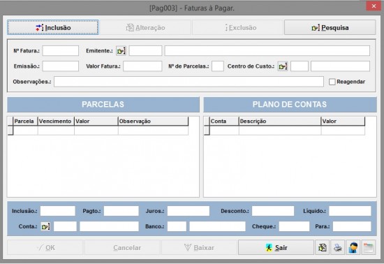Click the disabled OK button
The height and width of the screenshot is (264, 384).
click(x=45, y=248)
